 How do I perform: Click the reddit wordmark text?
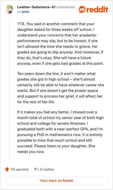pyautogui.click(x=97, y=9)
